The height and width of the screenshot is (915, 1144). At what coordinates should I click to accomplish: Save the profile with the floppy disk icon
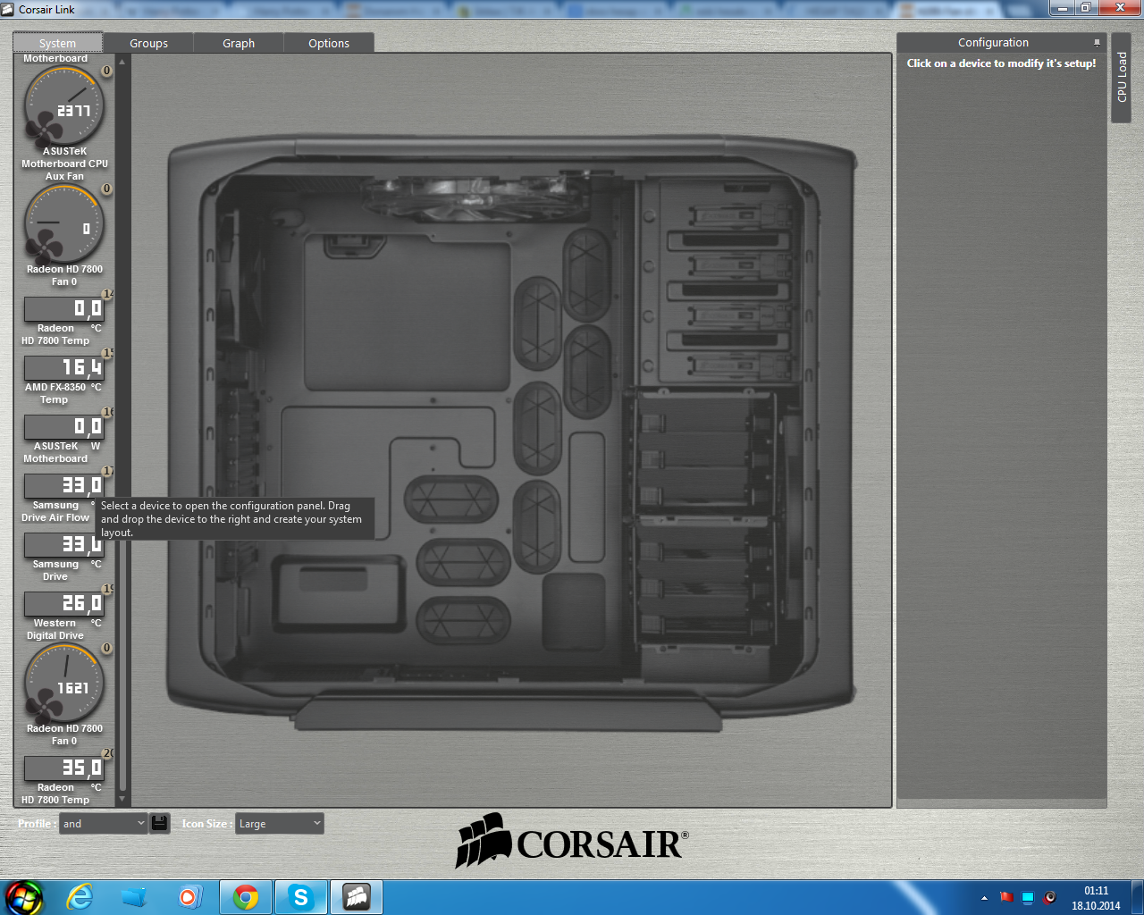pos(160,823)
